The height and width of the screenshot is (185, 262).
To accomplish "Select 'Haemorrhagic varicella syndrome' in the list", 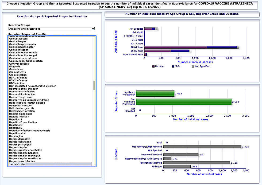I will [x=29, y=100].
